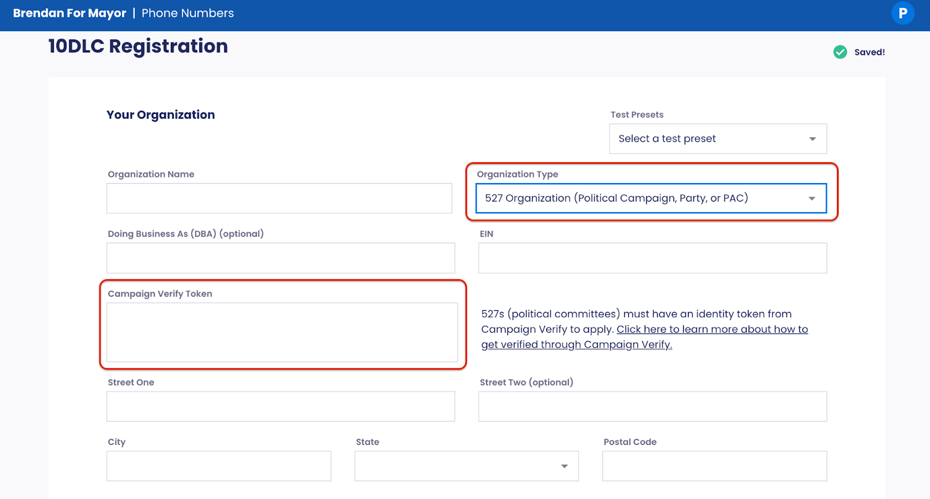Click the Organization Type label
The image size is (930, 499).
(x=517, y=174)
